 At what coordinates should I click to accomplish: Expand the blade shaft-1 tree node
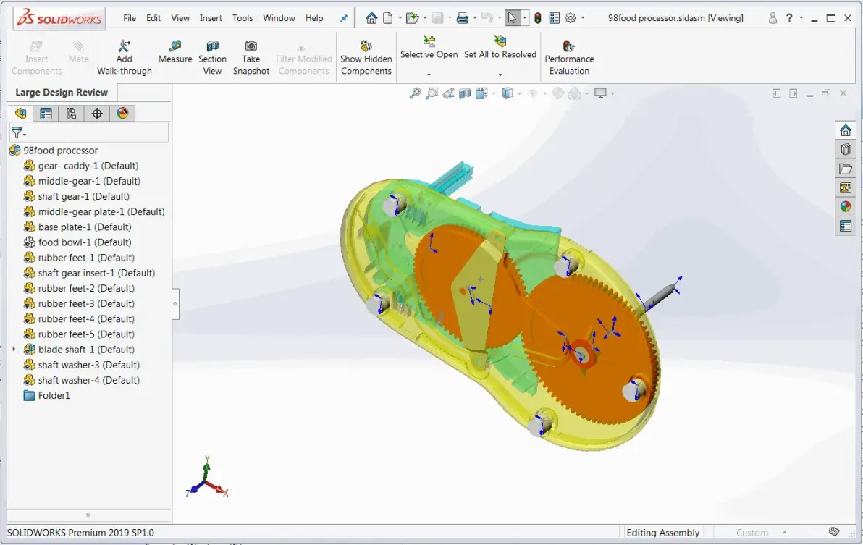(14, 349)
